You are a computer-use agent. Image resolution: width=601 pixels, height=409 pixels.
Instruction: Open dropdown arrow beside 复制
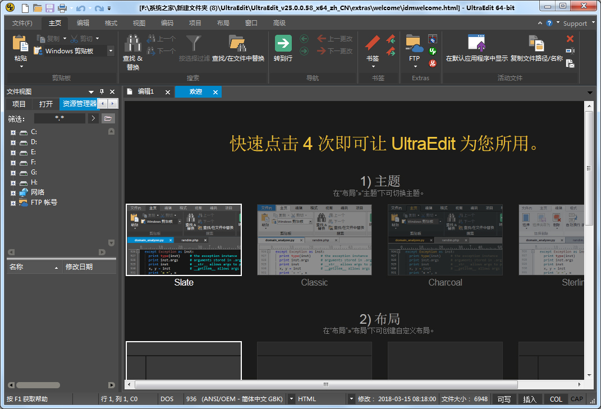(x=65, y=38)
